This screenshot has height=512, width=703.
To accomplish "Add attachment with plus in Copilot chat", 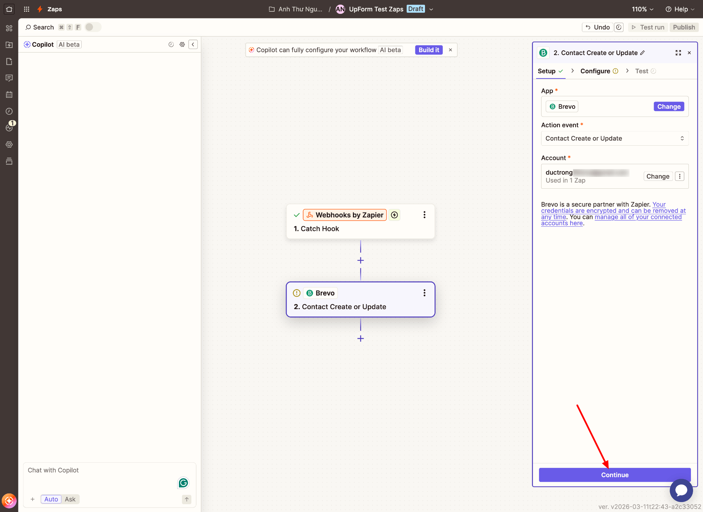I will coord(32,499).
